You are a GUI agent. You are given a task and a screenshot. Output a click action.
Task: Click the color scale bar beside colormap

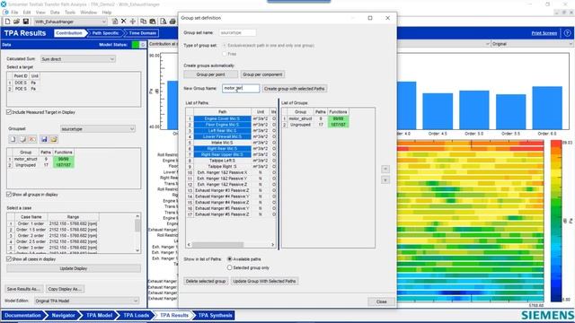pos(556,221)
